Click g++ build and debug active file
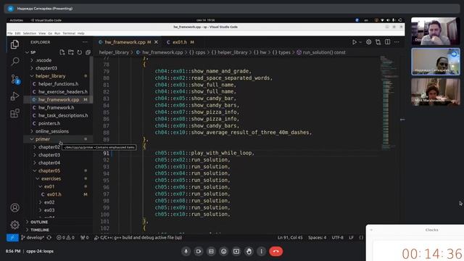 pos(138,238)
